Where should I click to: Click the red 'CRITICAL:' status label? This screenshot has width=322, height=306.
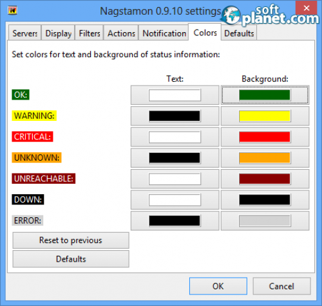[32, 137]
